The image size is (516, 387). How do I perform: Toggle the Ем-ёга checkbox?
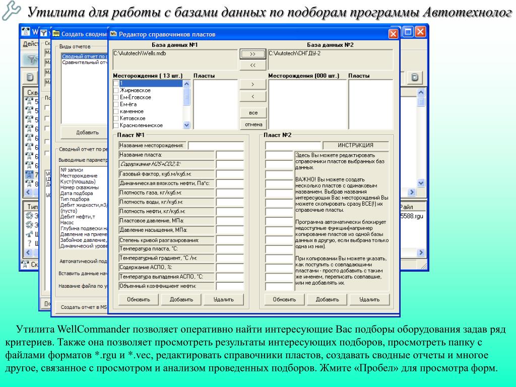click(116, 104)
